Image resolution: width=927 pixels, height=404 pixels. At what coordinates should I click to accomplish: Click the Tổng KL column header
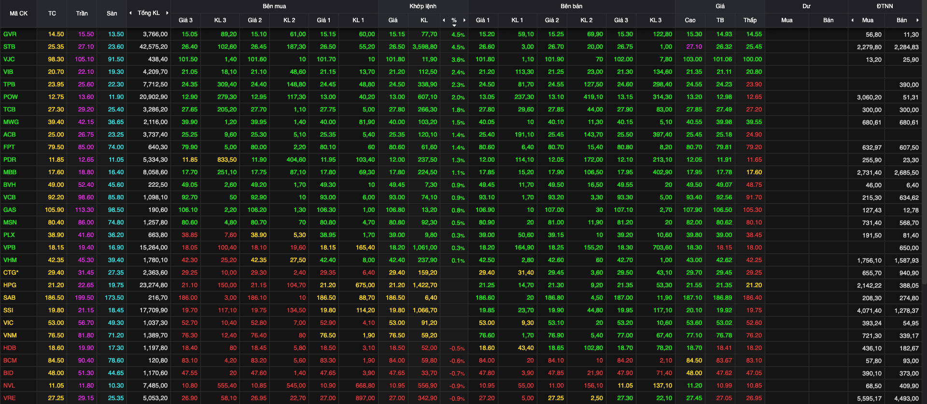tap(149, 13)
